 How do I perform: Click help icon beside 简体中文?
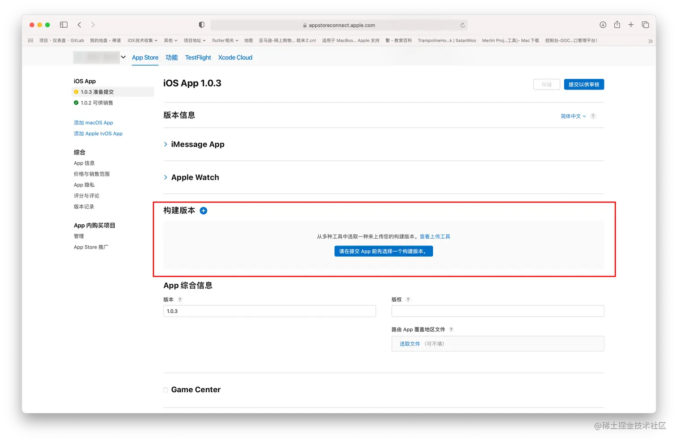[593, 116]
